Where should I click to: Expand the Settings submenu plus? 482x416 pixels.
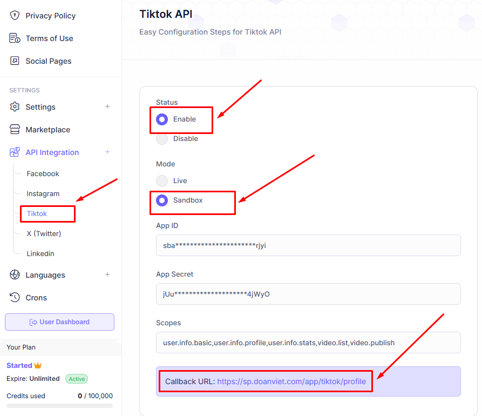(107, 106)
